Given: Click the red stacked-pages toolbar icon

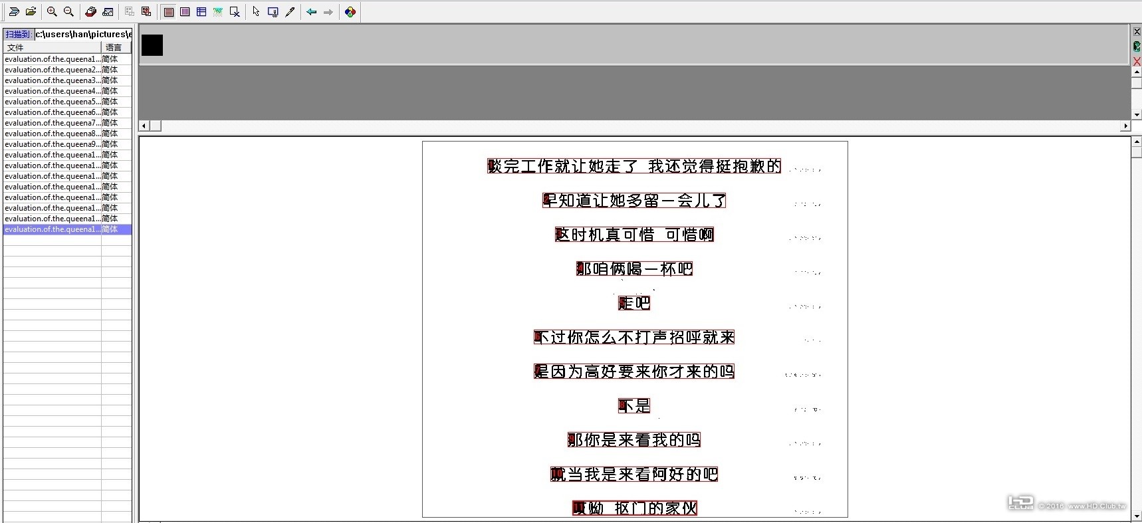Looking at the screenshot, I should (91, 12).
